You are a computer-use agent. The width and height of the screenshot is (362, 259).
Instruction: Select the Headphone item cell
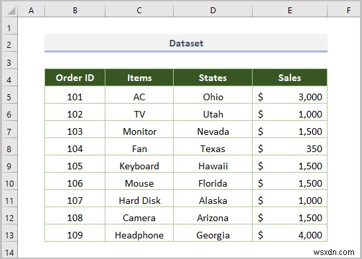[x=139, y=233]
